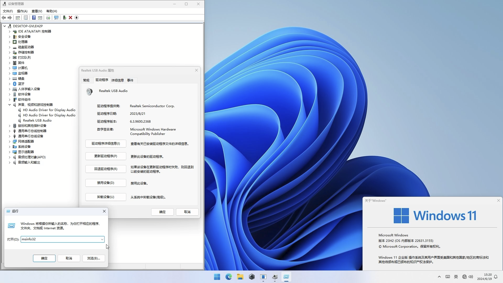This screenshot has height=283, width=503.
Task: Collapse the 声音、视频和游戏控制器 category
Action: coord(10,105)
